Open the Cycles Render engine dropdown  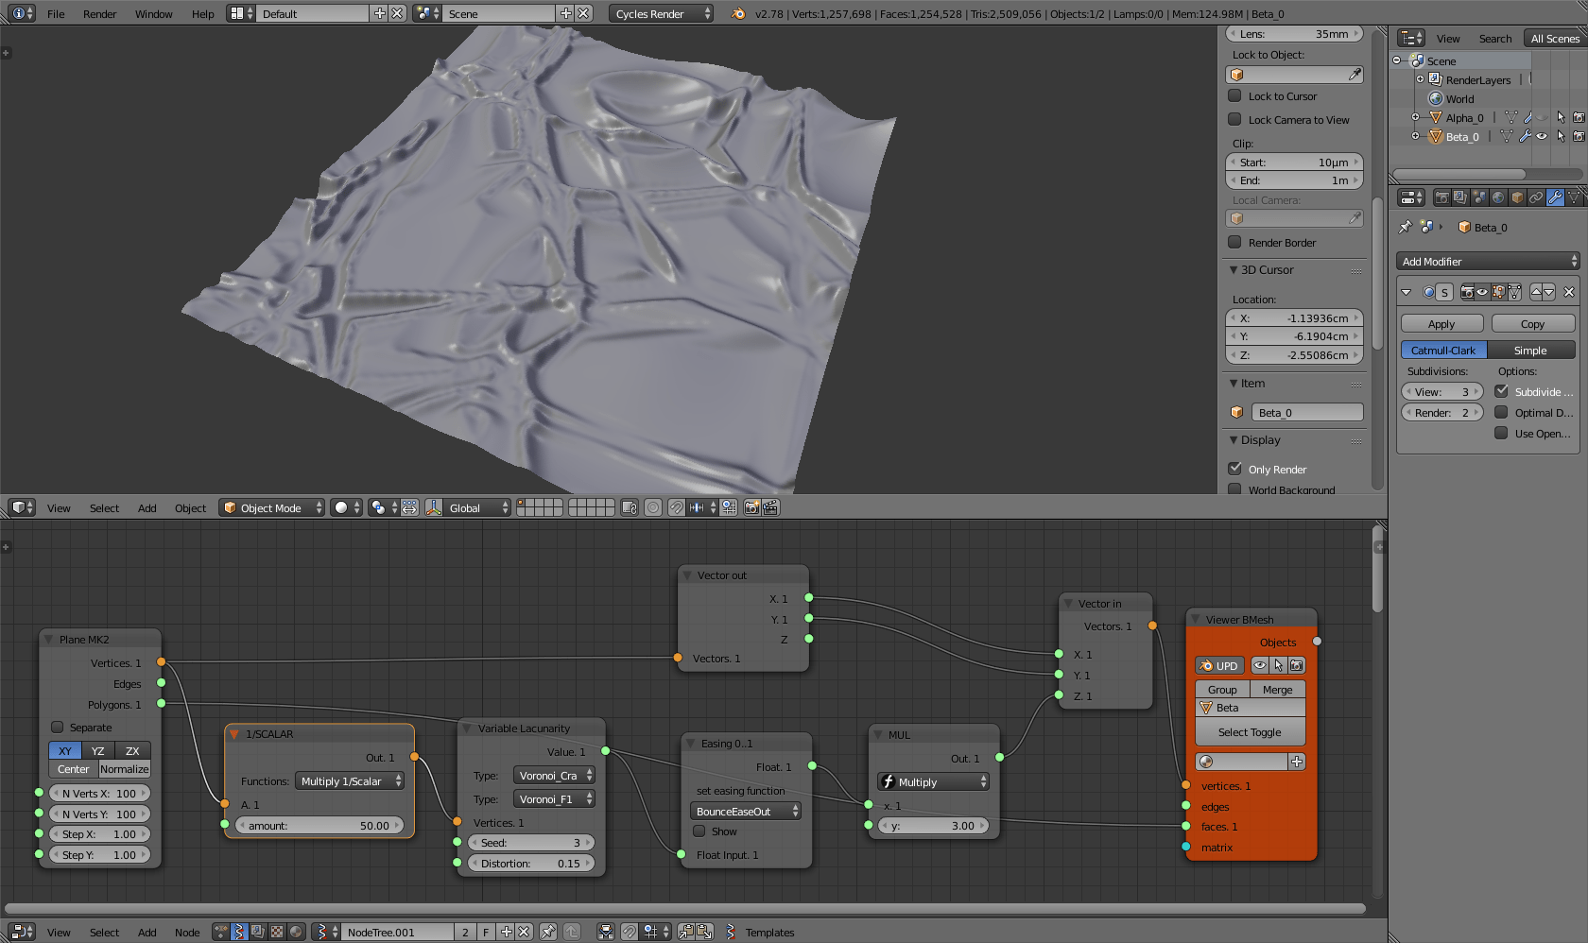click(x=661, y=13)
